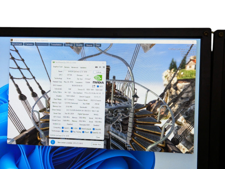Switch to the Sensors tab
This screenshot has height=169, width=225.
(x=67, y=67)
